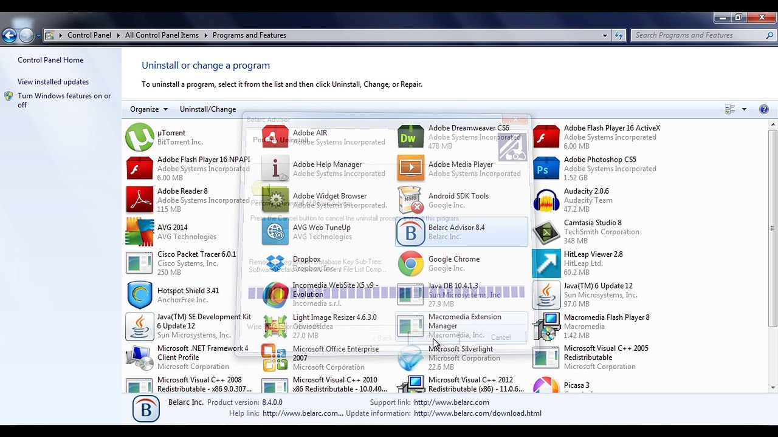Open the Organize dropdown menu
Image resolution: width=778 pixels, height=437 pixels.
point(149,109)
